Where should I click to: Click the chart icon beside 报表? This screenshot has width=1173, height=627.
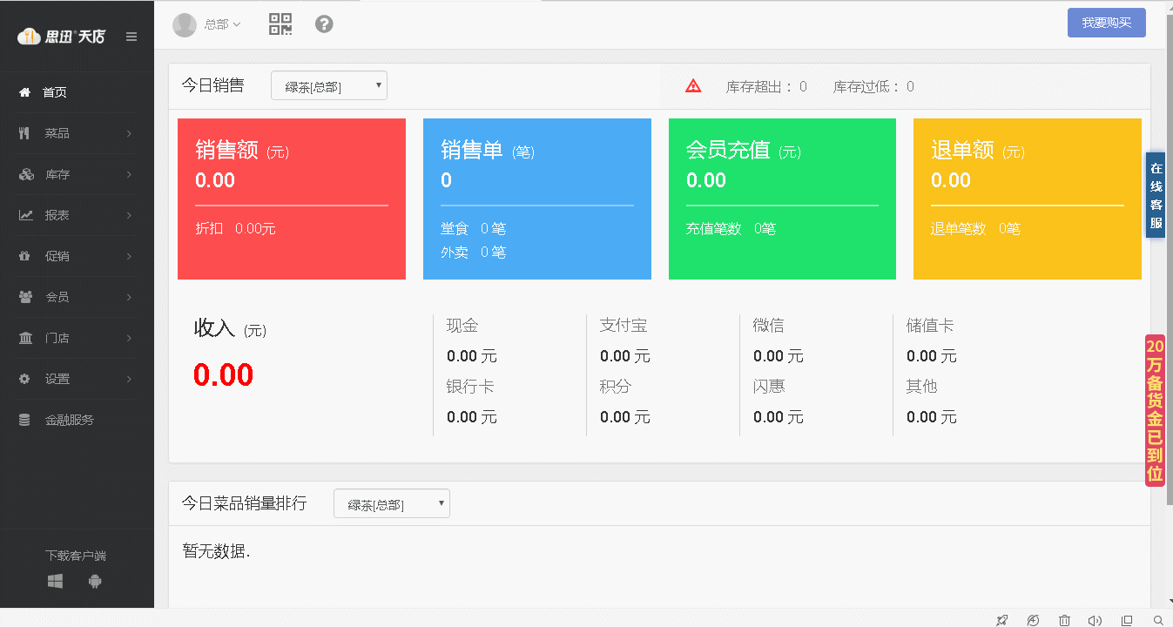click(26, 215)
